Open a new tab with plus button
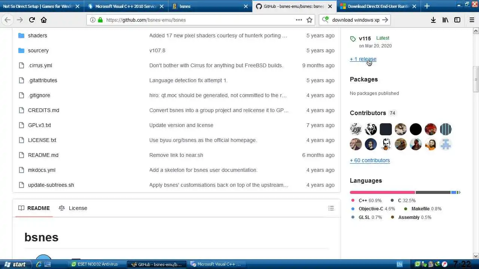The height and width of the screenshot is (269, 479). coord(427,6)
